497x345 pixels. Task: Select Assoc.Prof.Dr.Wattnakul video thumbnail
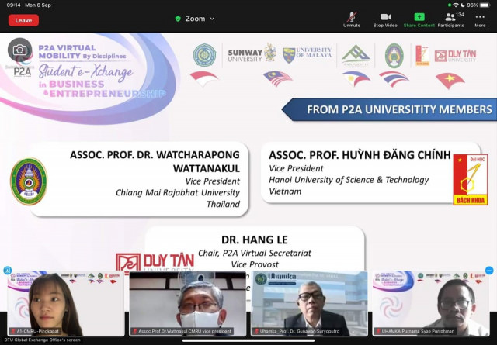click(x=187, y=303)
